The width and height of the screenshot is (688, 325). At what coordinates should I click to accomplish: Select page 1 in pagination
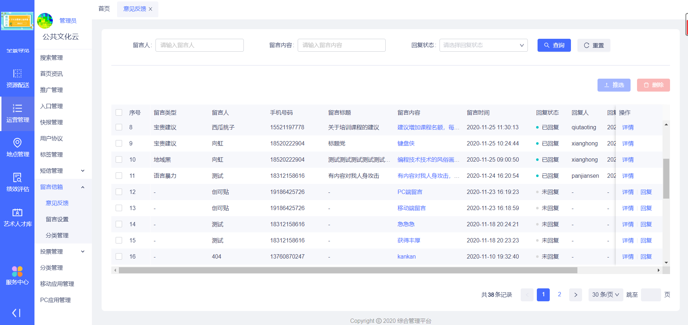pos(543,294)
